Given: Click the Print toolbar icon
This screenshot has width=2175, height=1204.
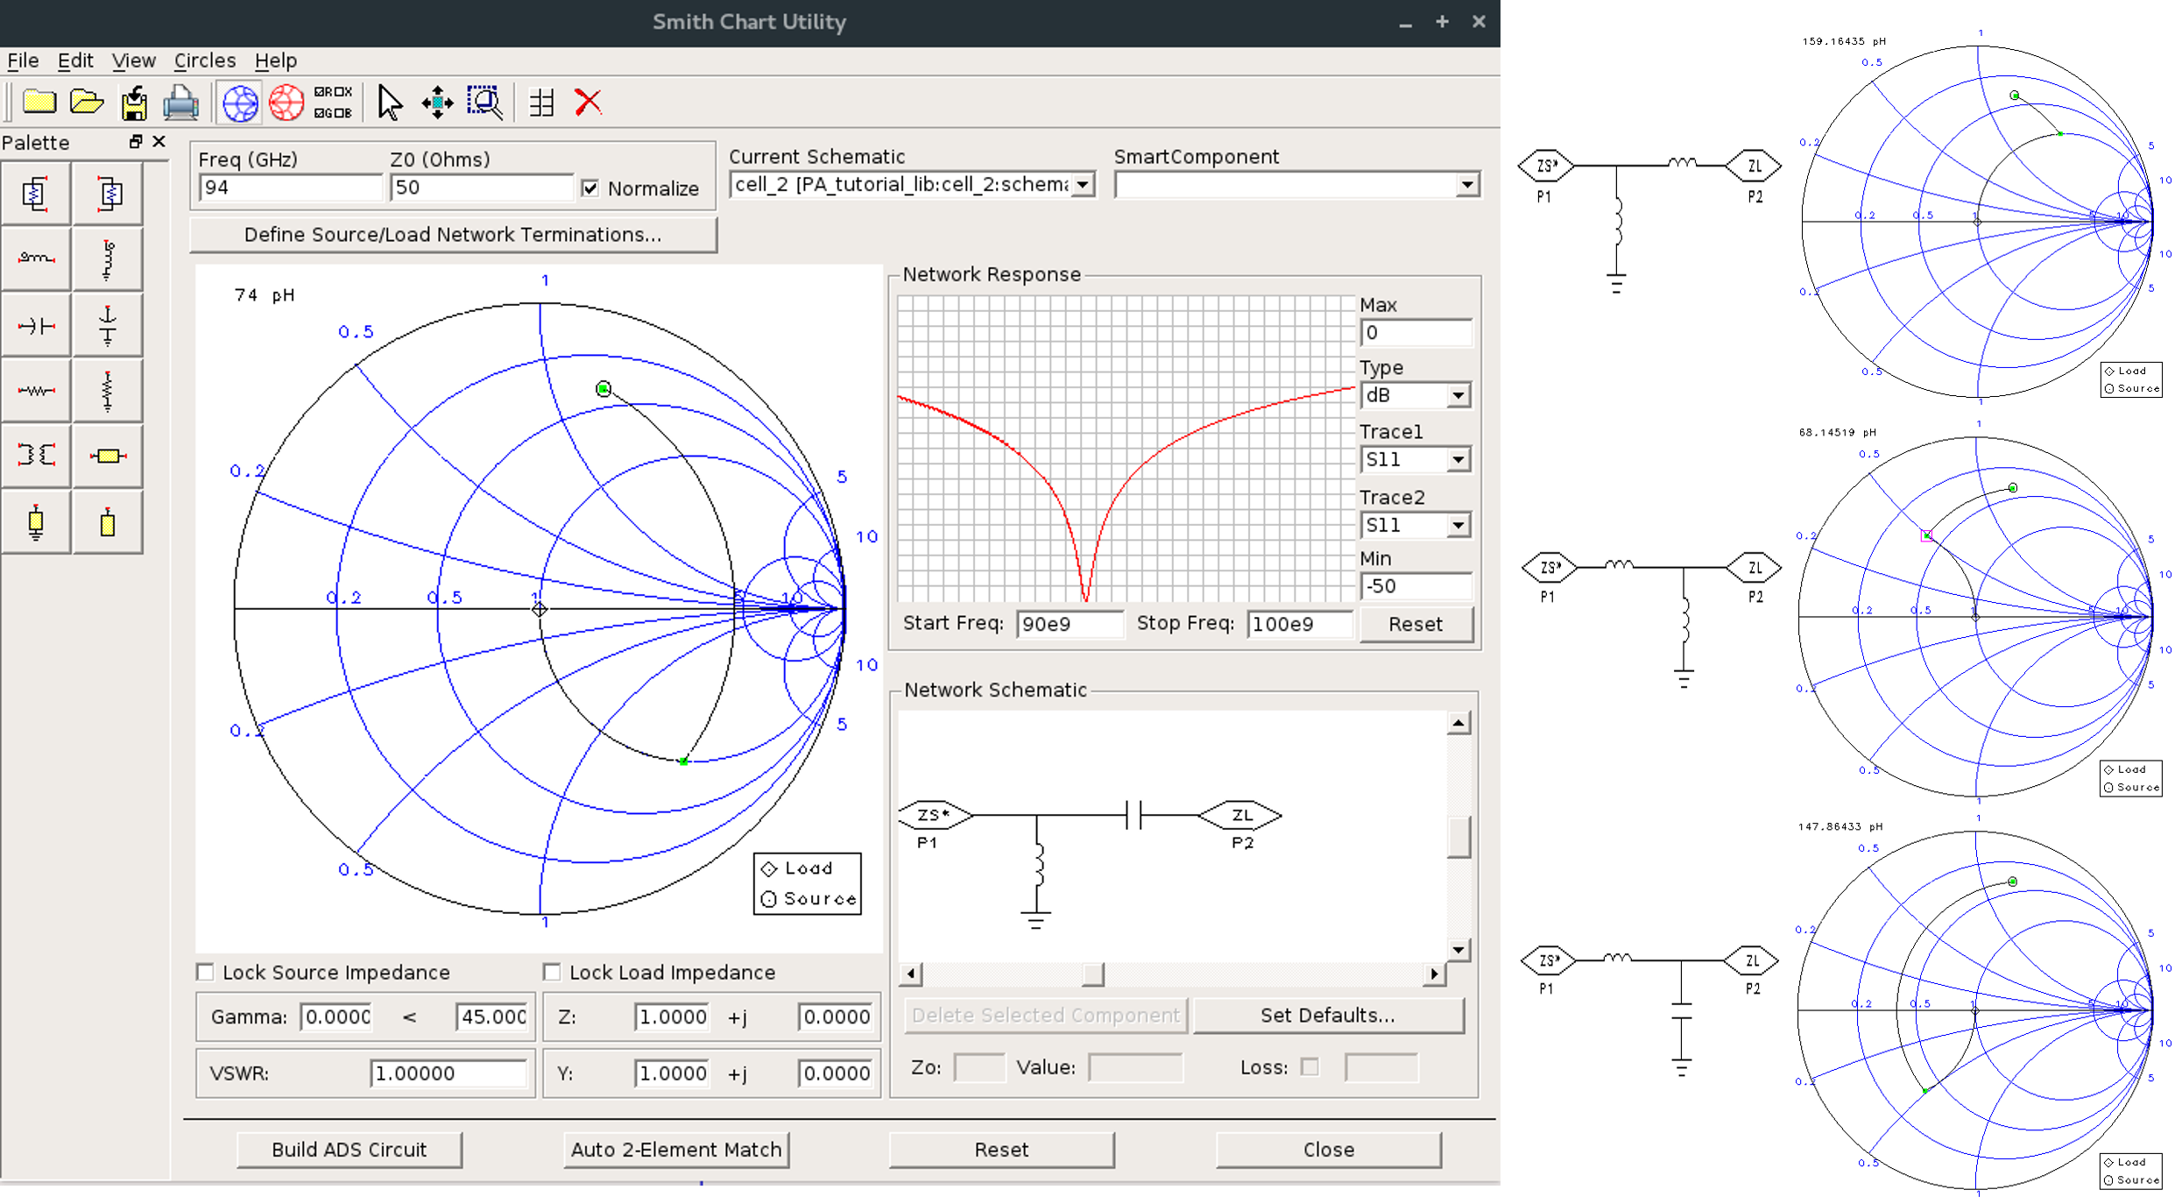Looking at the screenshot, I should click(180, 103).
